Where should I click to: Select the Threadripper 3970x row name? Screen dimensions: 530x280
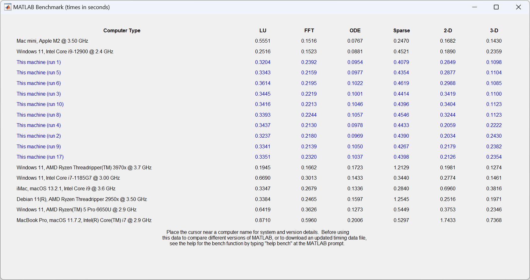coord(84,167)
